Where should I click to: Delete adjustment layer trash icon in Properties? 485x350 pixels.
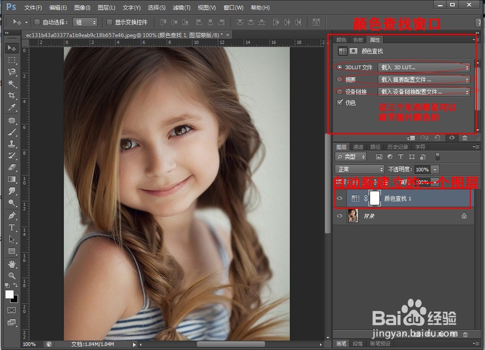pyautogui.click(x=465, y=137)
